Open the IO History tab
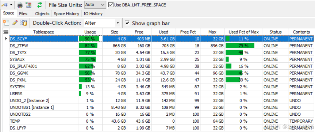The image size is (315, 132). [x=93, y=14]
